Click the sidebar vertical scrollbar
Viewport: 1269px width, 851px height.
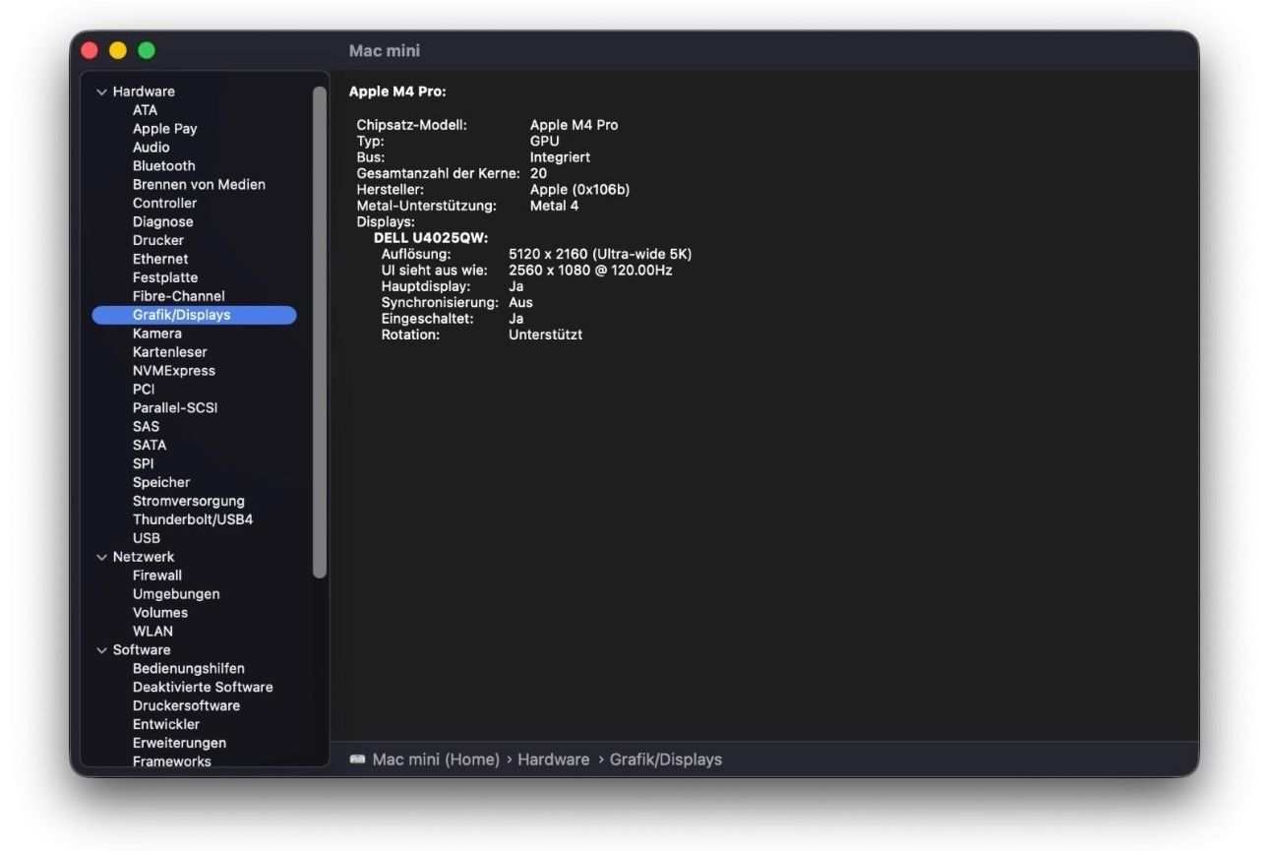[x=319, y=333]
